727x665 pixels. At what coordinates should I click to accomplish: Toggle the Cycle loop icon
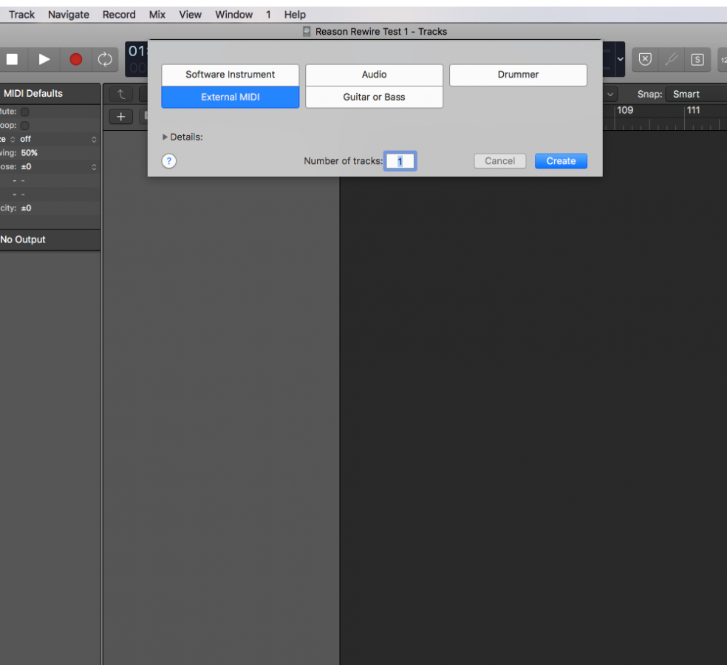[106, 59]
